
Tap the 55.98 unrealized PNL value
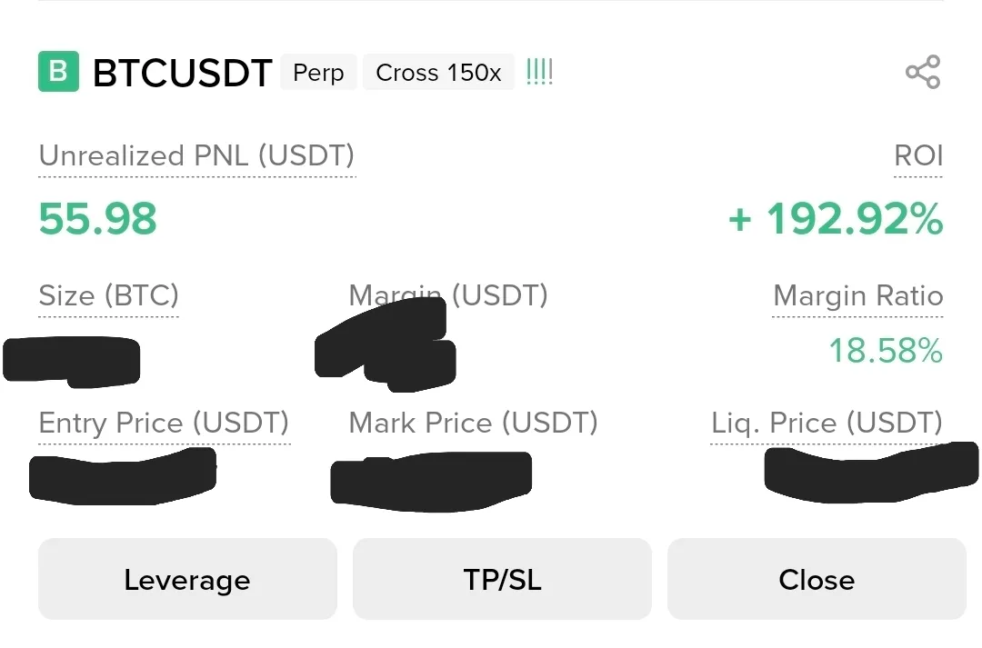click(x=98, y=219)
